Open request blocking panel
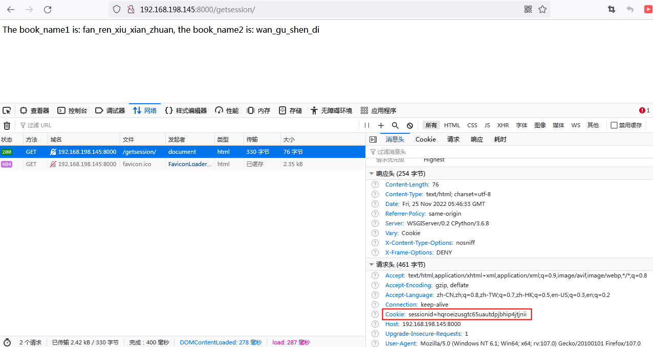The height and width of the screenshot is (347, 653). 410,125
